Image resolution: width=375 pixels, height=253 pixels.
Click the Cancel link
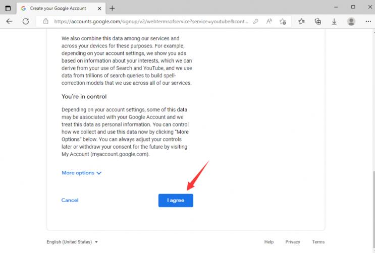click(x=70, y=200)
